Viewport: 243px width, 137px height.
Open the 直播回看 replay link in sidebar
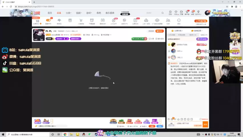click(197, 31)
